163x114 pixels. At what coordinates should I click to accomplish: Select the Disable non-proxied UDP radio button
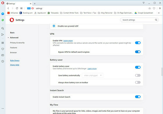(x=54, y=26)
